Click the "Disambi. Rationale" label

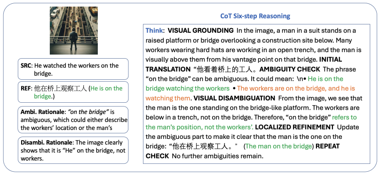[47, 142]
